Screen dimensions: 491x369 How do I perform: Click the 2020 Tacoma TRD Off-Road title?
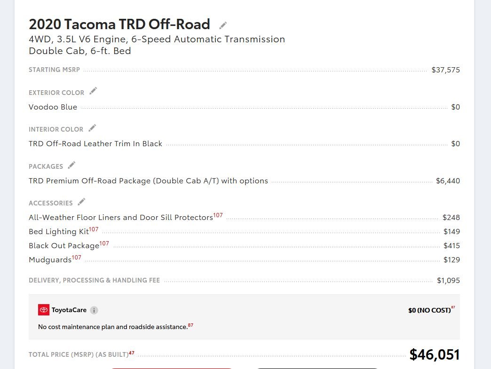[119, 24]
